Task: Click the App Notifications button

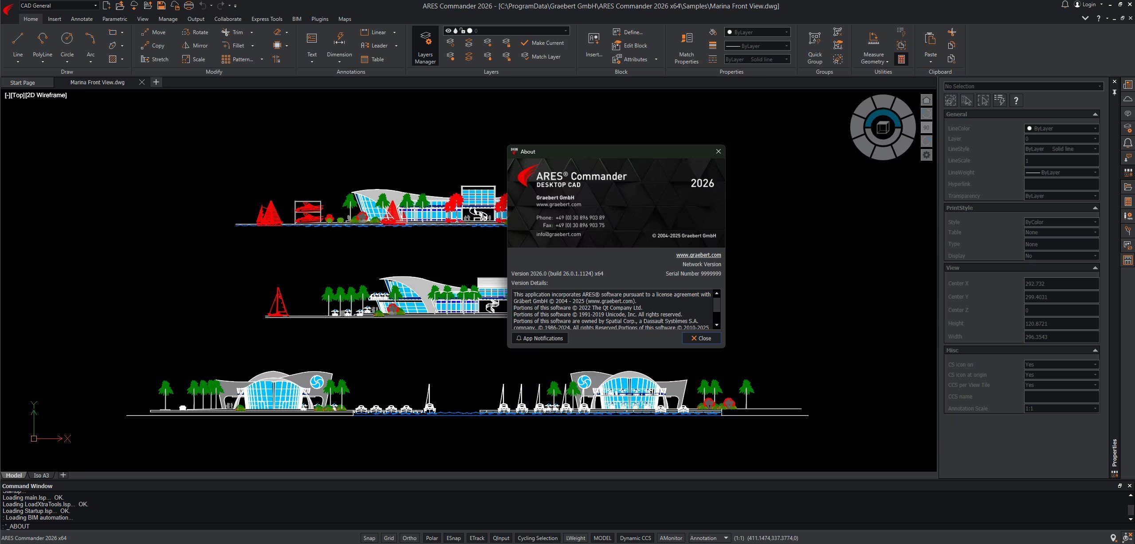Action: click(x=539, y=338)
